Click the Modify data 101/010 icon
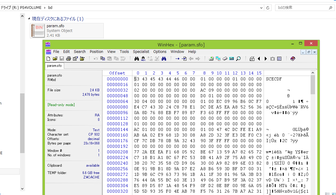The width and height of the screenshot is (336, 195). (x=123, y=58)
